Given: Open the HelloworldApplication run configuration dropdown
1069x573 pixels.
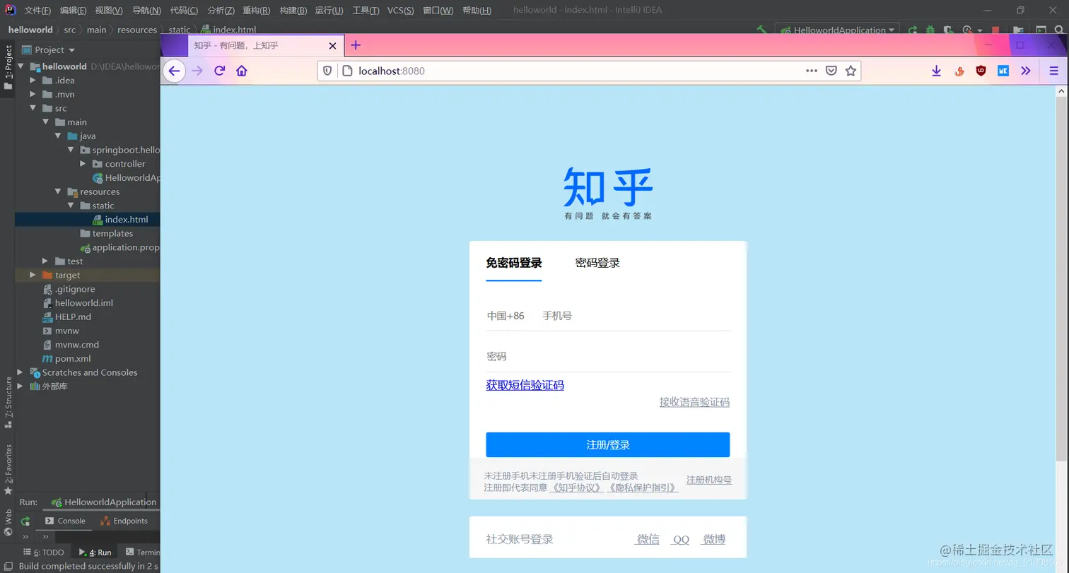Looking at the screenshot, I should click(x=891, y=30).
